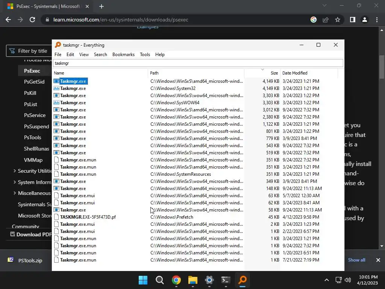Click the Download PDF button
This screenshot has height=289, width=385.
(31, 234)
